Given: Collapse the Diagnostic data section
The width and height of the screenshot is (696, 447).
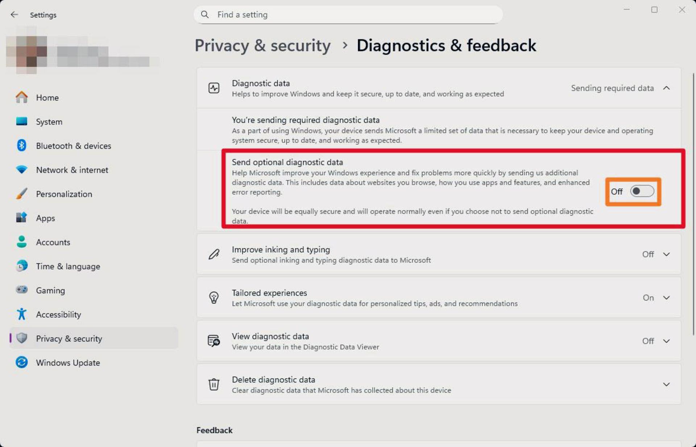Looking at the screenshot, I should 666,88.
